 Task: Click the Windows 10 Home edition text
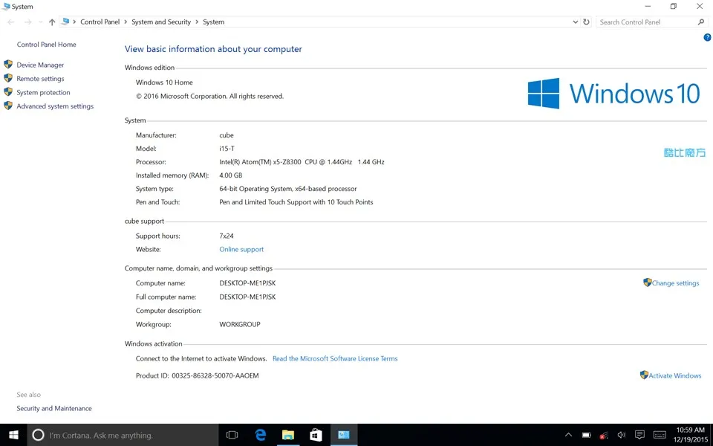[x=164, y=83]
